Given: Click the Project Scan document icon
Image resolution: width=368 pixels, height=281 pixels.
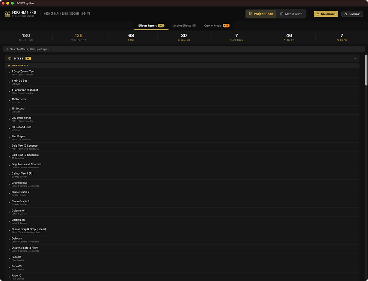Looking at the screenshot, I should [x=250, y=14].
